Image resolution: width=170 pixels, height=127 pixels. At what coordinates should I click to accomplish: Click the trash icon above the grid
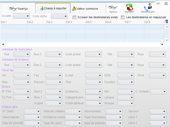(167, 22)
